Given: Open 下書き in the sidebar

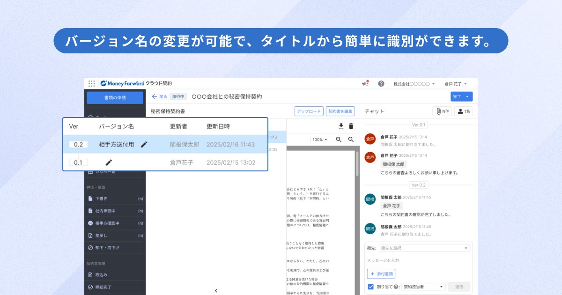Looking at the screenshot, I should click(x=115, y=199).
